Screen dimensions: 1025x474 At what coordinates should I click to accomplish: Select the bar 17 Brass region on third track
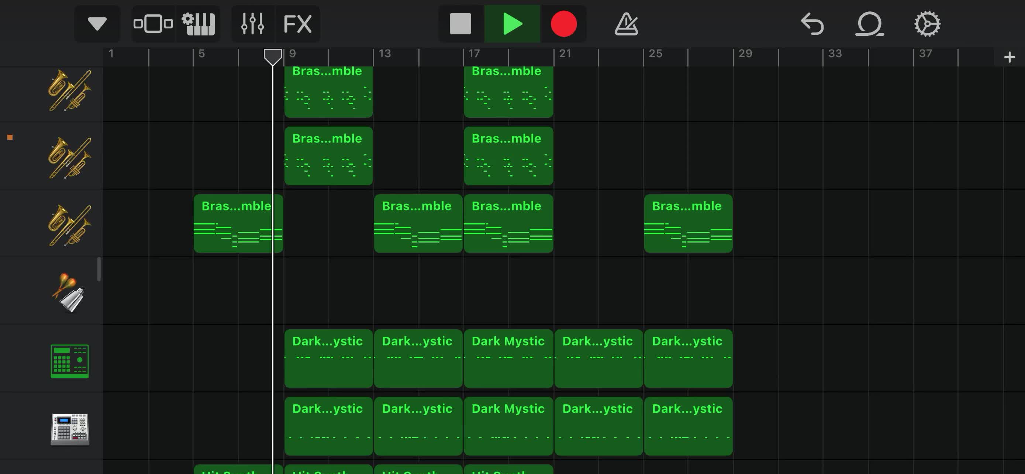pyautogui.click(x=508, y=224)
